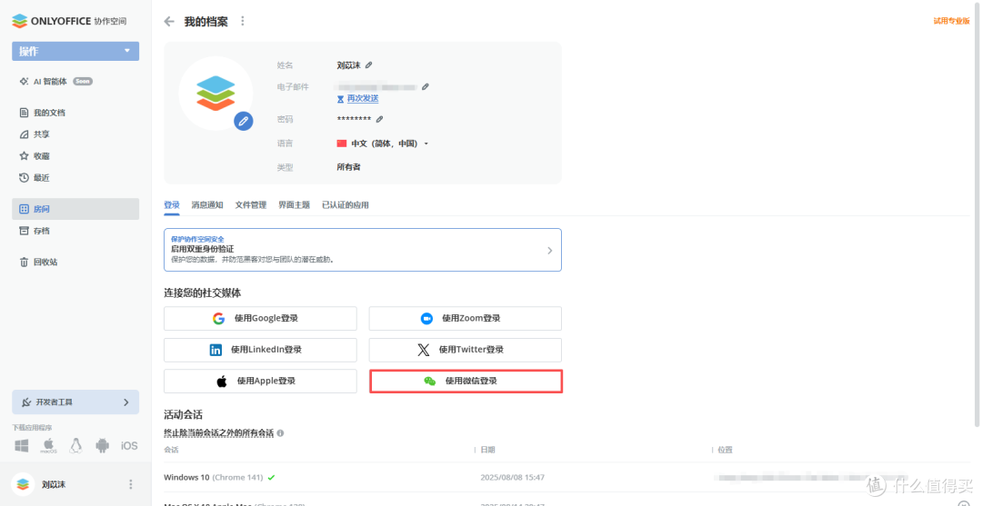Edit the profile avatar with the pencil badge
The image size is (982, 506).
pyautogui.click(x=244, y=121)
